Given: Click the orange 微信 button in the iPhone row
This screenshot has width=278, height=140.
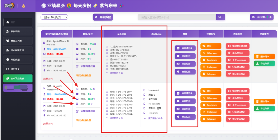Looking at the screenshot, I should click(211, 46).
